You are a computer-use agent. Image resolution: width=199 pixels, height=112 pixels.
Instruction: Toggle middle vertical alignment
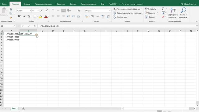click(x=58, y=10)
